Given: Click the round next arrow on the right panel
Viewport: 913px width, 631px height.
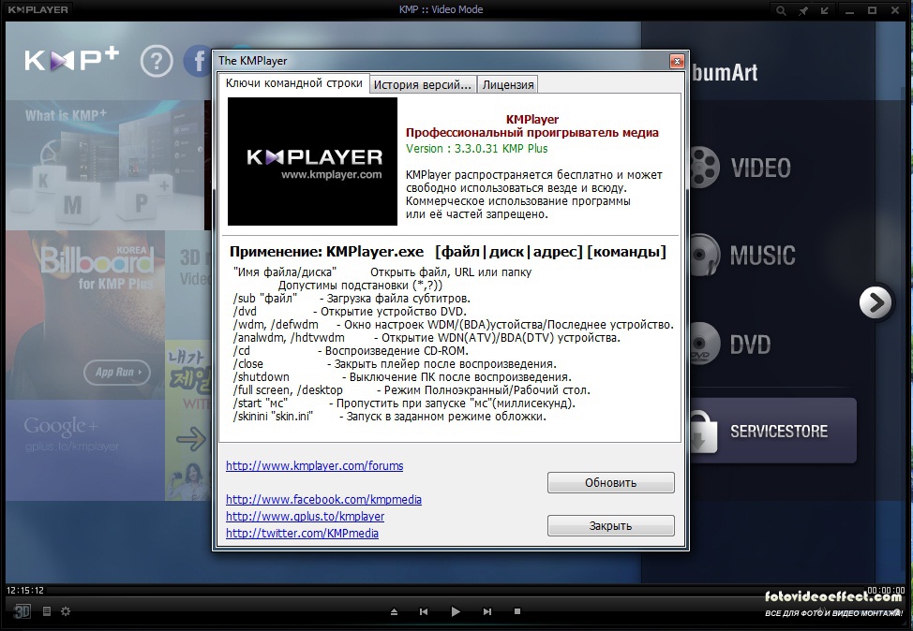Looking at the screenshot, I should click(876, 302).
